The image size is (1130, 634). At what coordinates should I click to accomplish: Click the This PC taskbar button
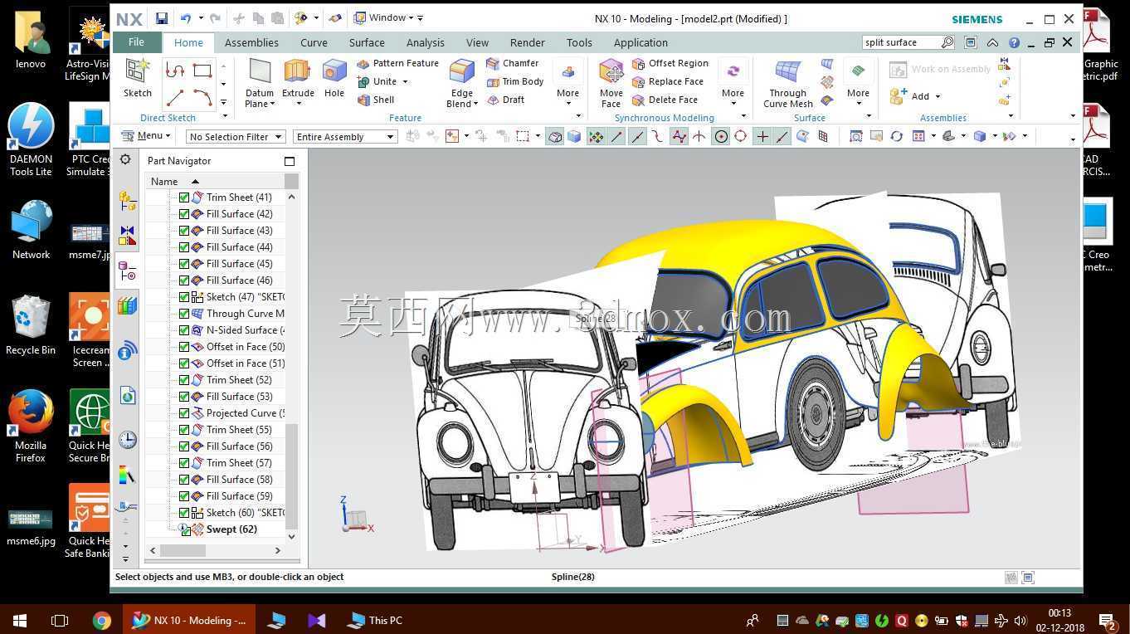click(376, 620)
